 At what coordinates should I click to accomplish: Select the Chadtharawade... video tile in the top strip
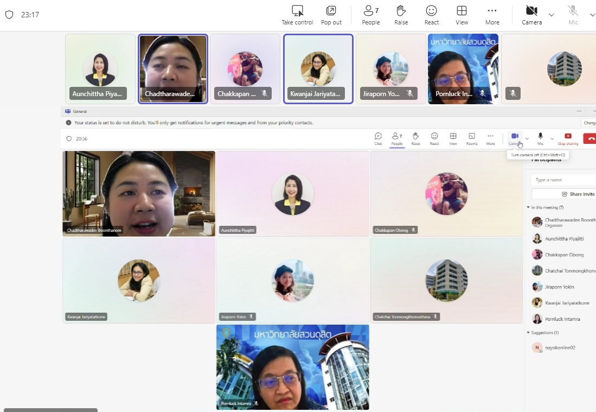click(x=173, y=69)
